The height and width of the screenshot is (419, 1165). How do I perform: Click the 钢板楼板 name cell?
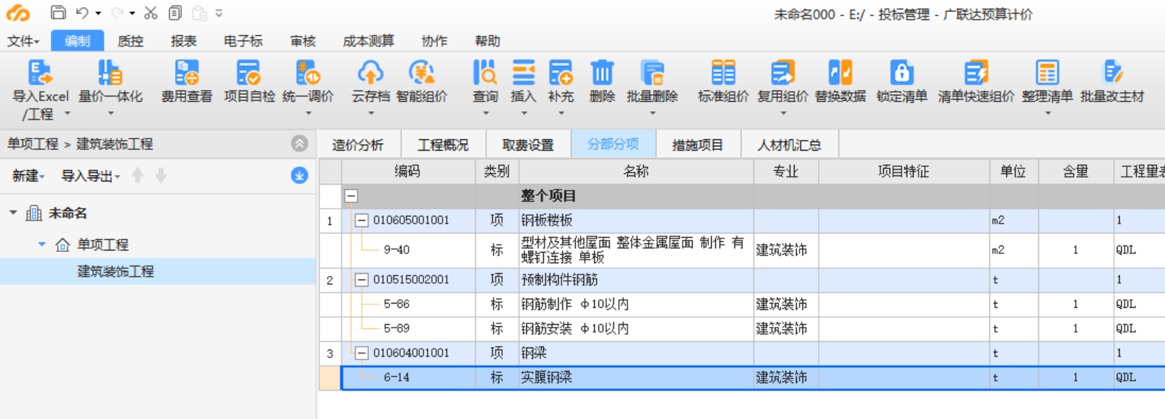pos(636,220)
